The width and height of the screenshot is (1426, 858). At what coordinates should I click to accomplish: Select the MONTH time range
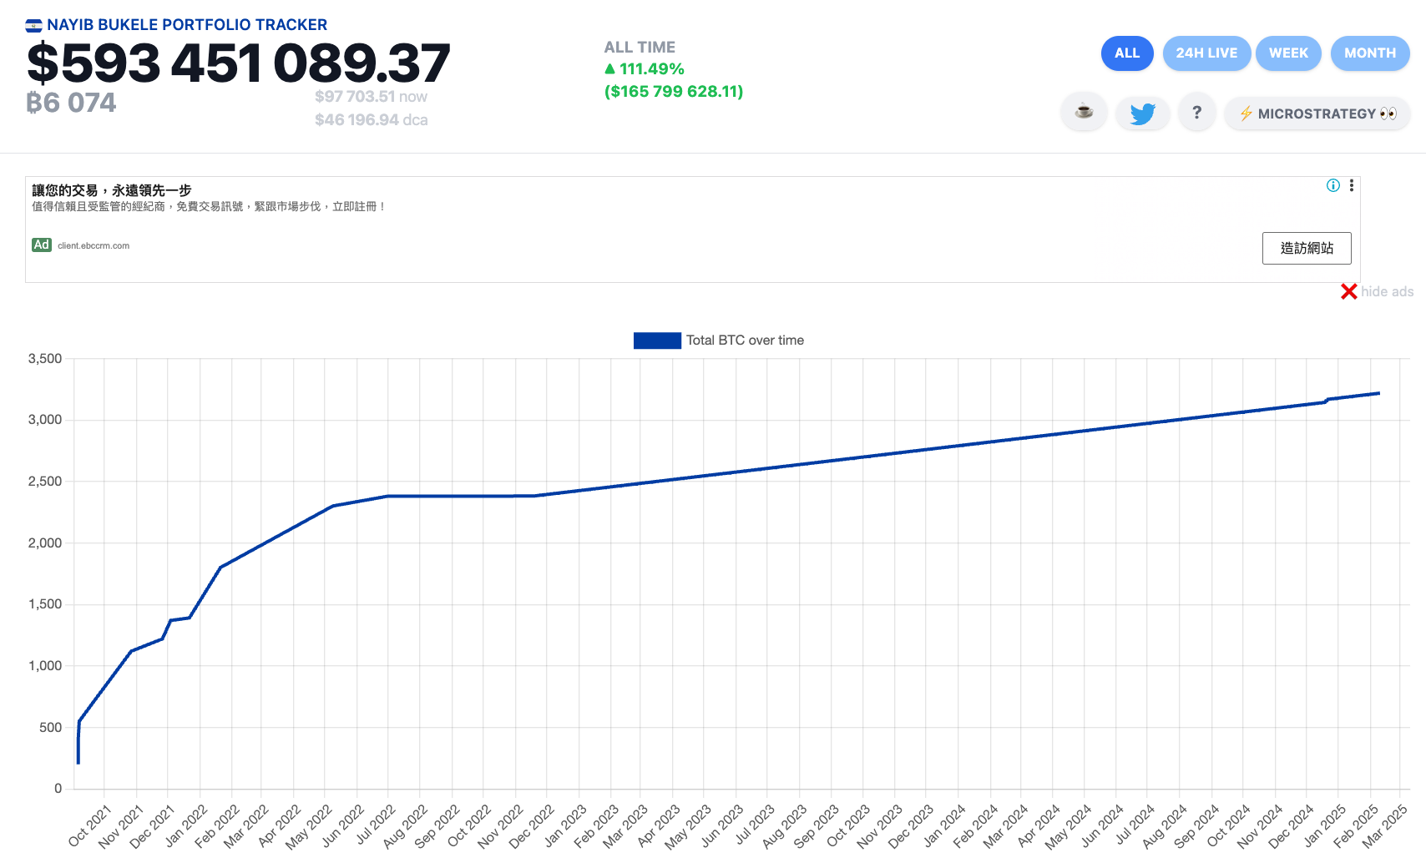click(x=1369, y=53)
